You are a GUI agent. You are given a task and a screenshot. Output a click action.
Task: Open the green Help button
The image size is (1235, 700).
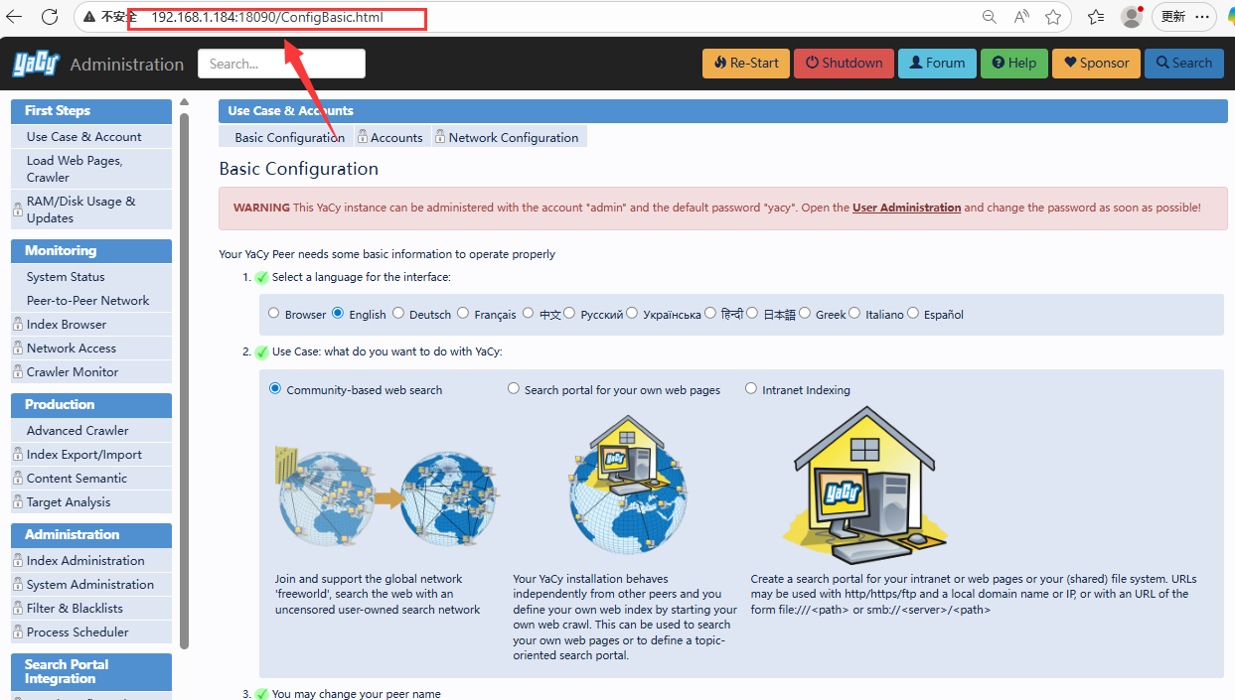tap(1013, 63)
